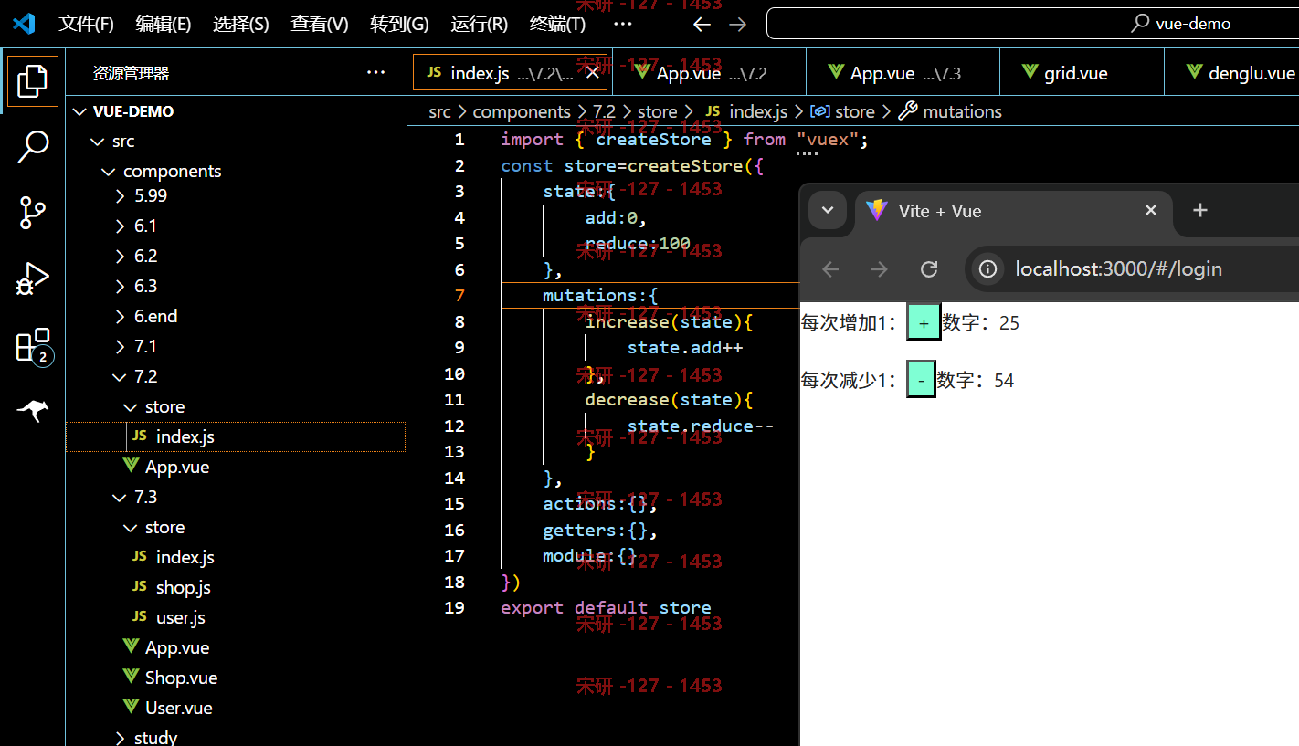Expand the 6.end folder

click(x=236, y=316)
